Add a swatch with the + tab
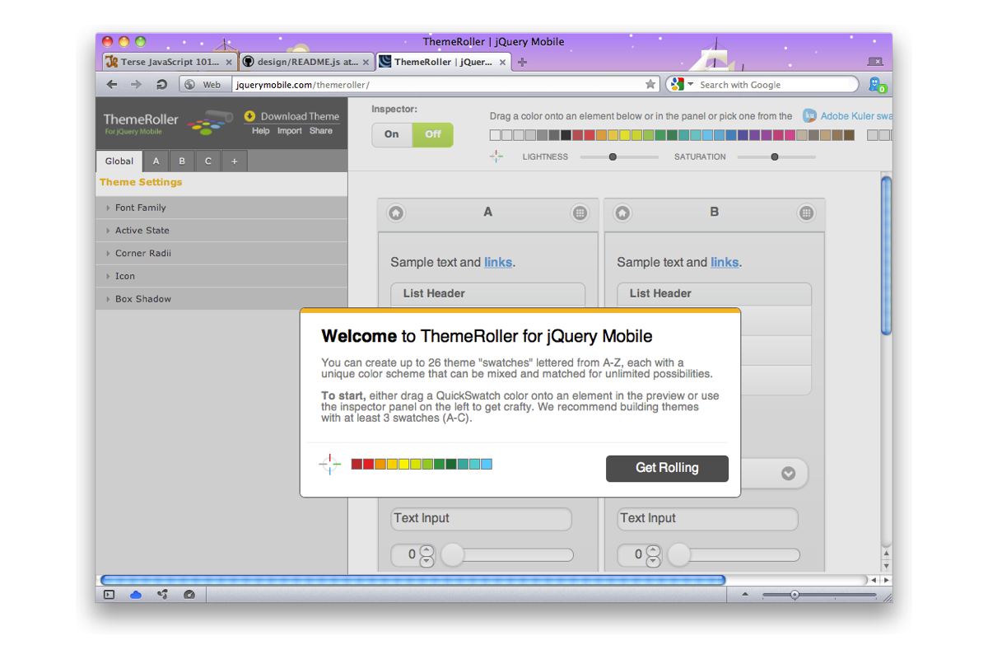The image size is (988, 659). click(x=235, y=161)
